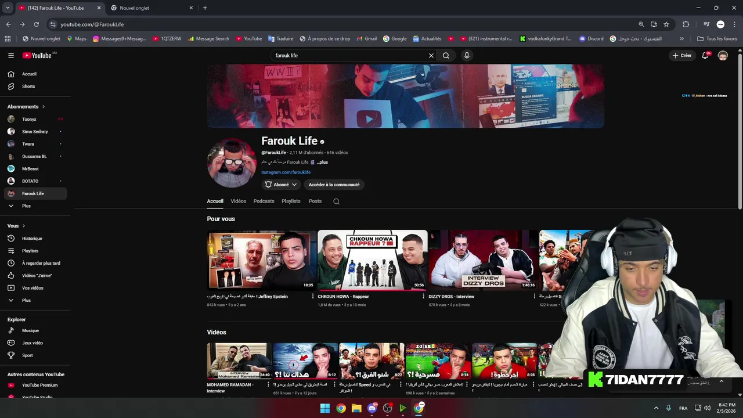Image resolution: width=743 pixels, height=418 pixels.
Task: Open the DIZZY DROS Interview thumbnail
Action: (483, 260)
